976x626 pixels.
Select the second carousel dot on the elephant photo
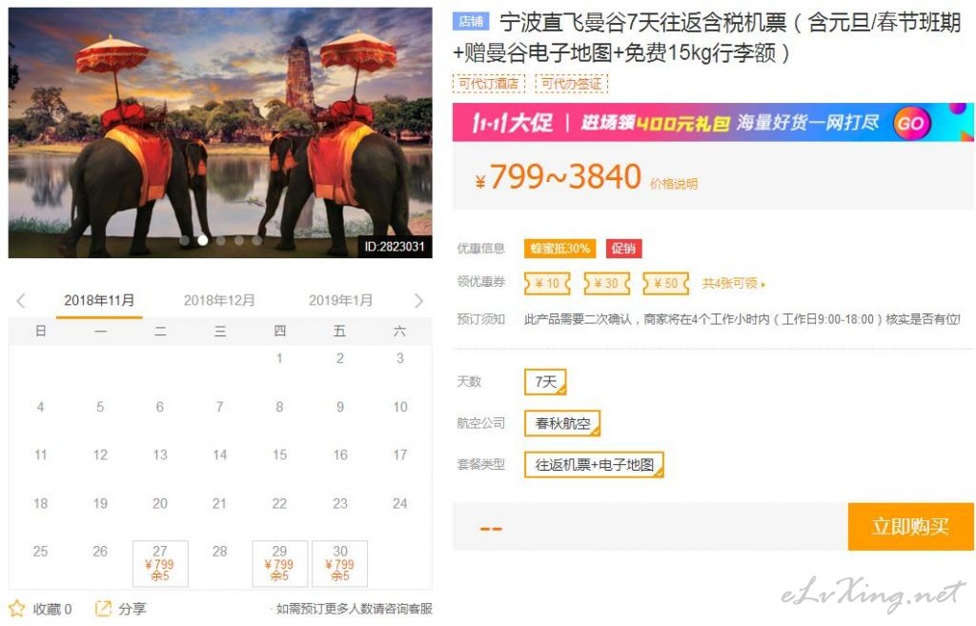click(202, 239)
